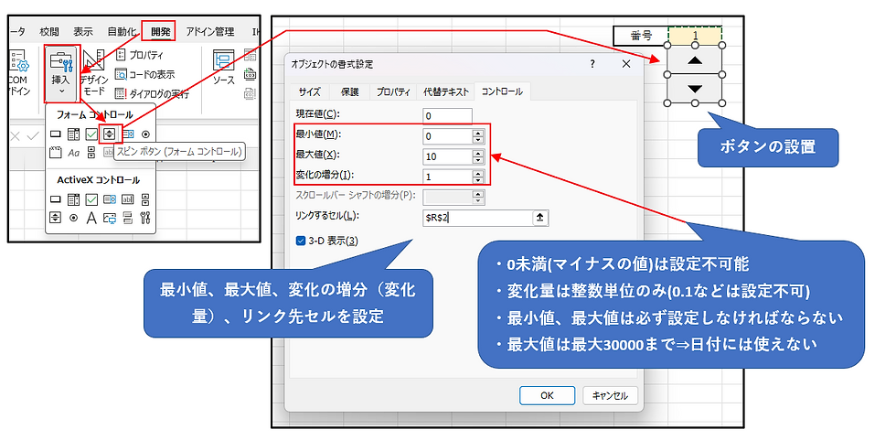Pick the Group Box form control icon
Viewport: 896px width, 440px height.
pyautogui.click(x=56, y=153)
